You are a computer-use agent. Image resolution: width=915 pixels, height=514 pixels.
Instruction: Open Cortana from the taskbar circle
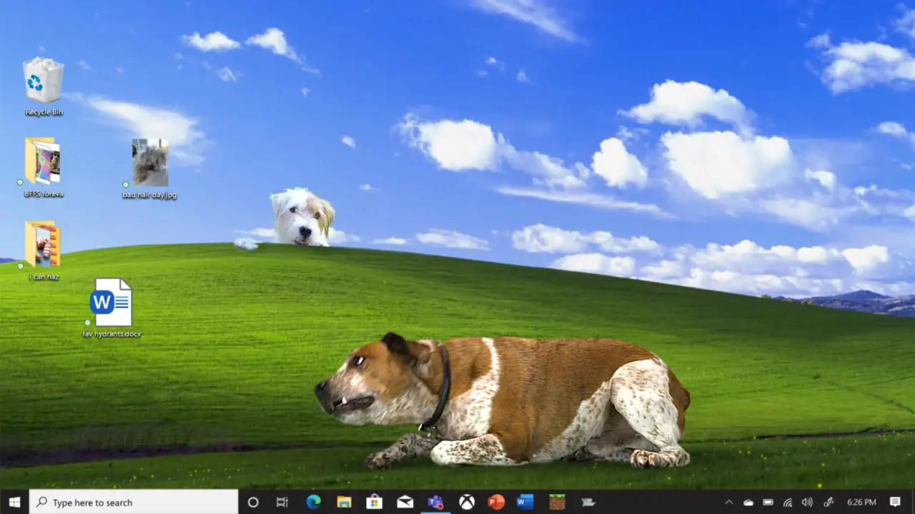[x=252, y=502]
